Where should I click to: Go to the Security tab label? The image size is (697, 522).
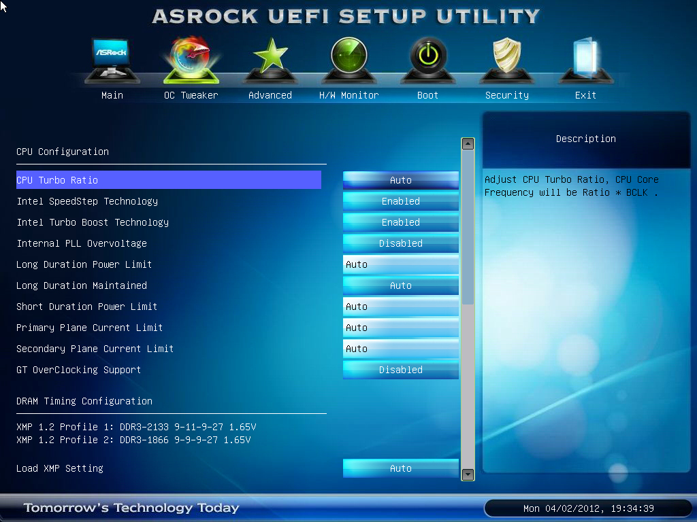point(506,96)
